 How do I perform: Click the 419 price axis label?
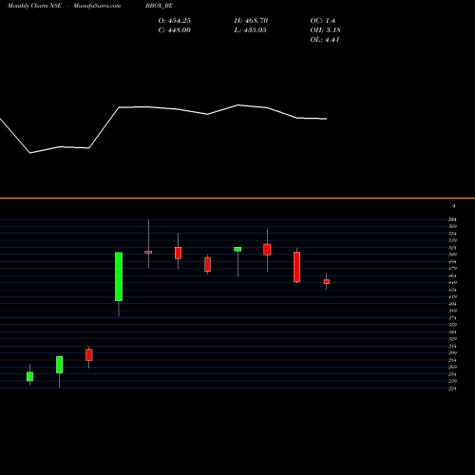pos(452,297)
